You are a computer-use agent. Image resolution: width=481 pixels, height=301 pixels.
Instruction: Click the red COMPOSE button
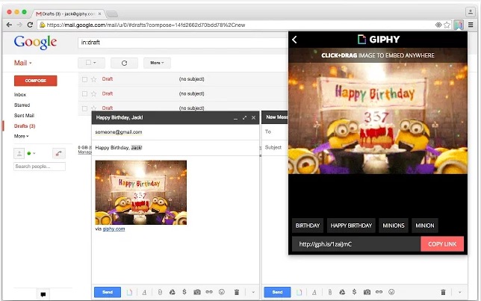coord(36,81)
